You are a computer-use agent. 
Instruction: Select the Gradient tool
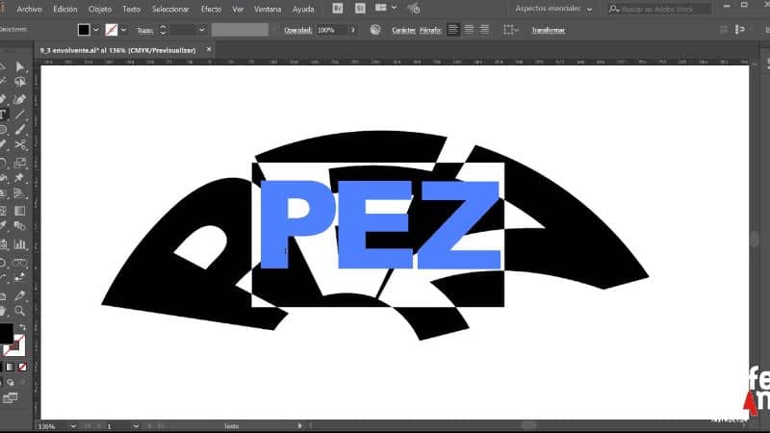pos(19,211)
